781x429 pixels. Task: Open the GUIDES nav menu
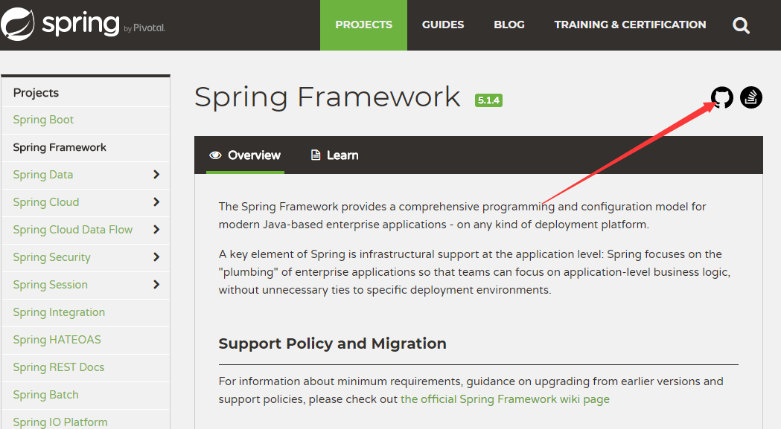click(x=443, y=25)
